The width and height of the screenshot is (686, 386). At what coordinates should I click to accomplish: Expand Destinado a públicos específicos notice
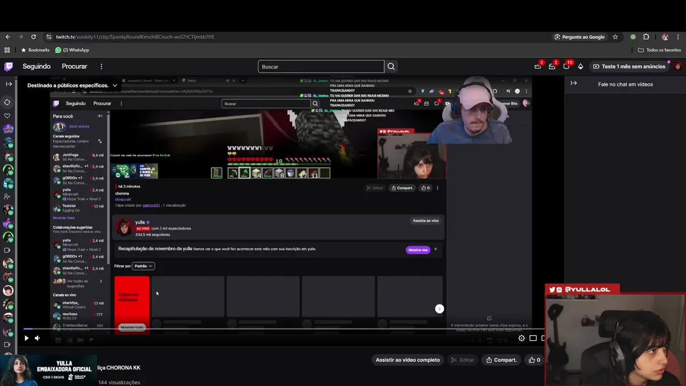(x=72, y=85)
